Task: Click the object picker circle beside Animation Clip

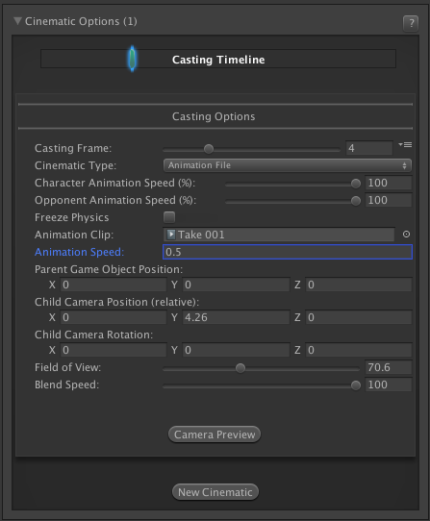Action: pyautogui.click(x=406, y=235)
